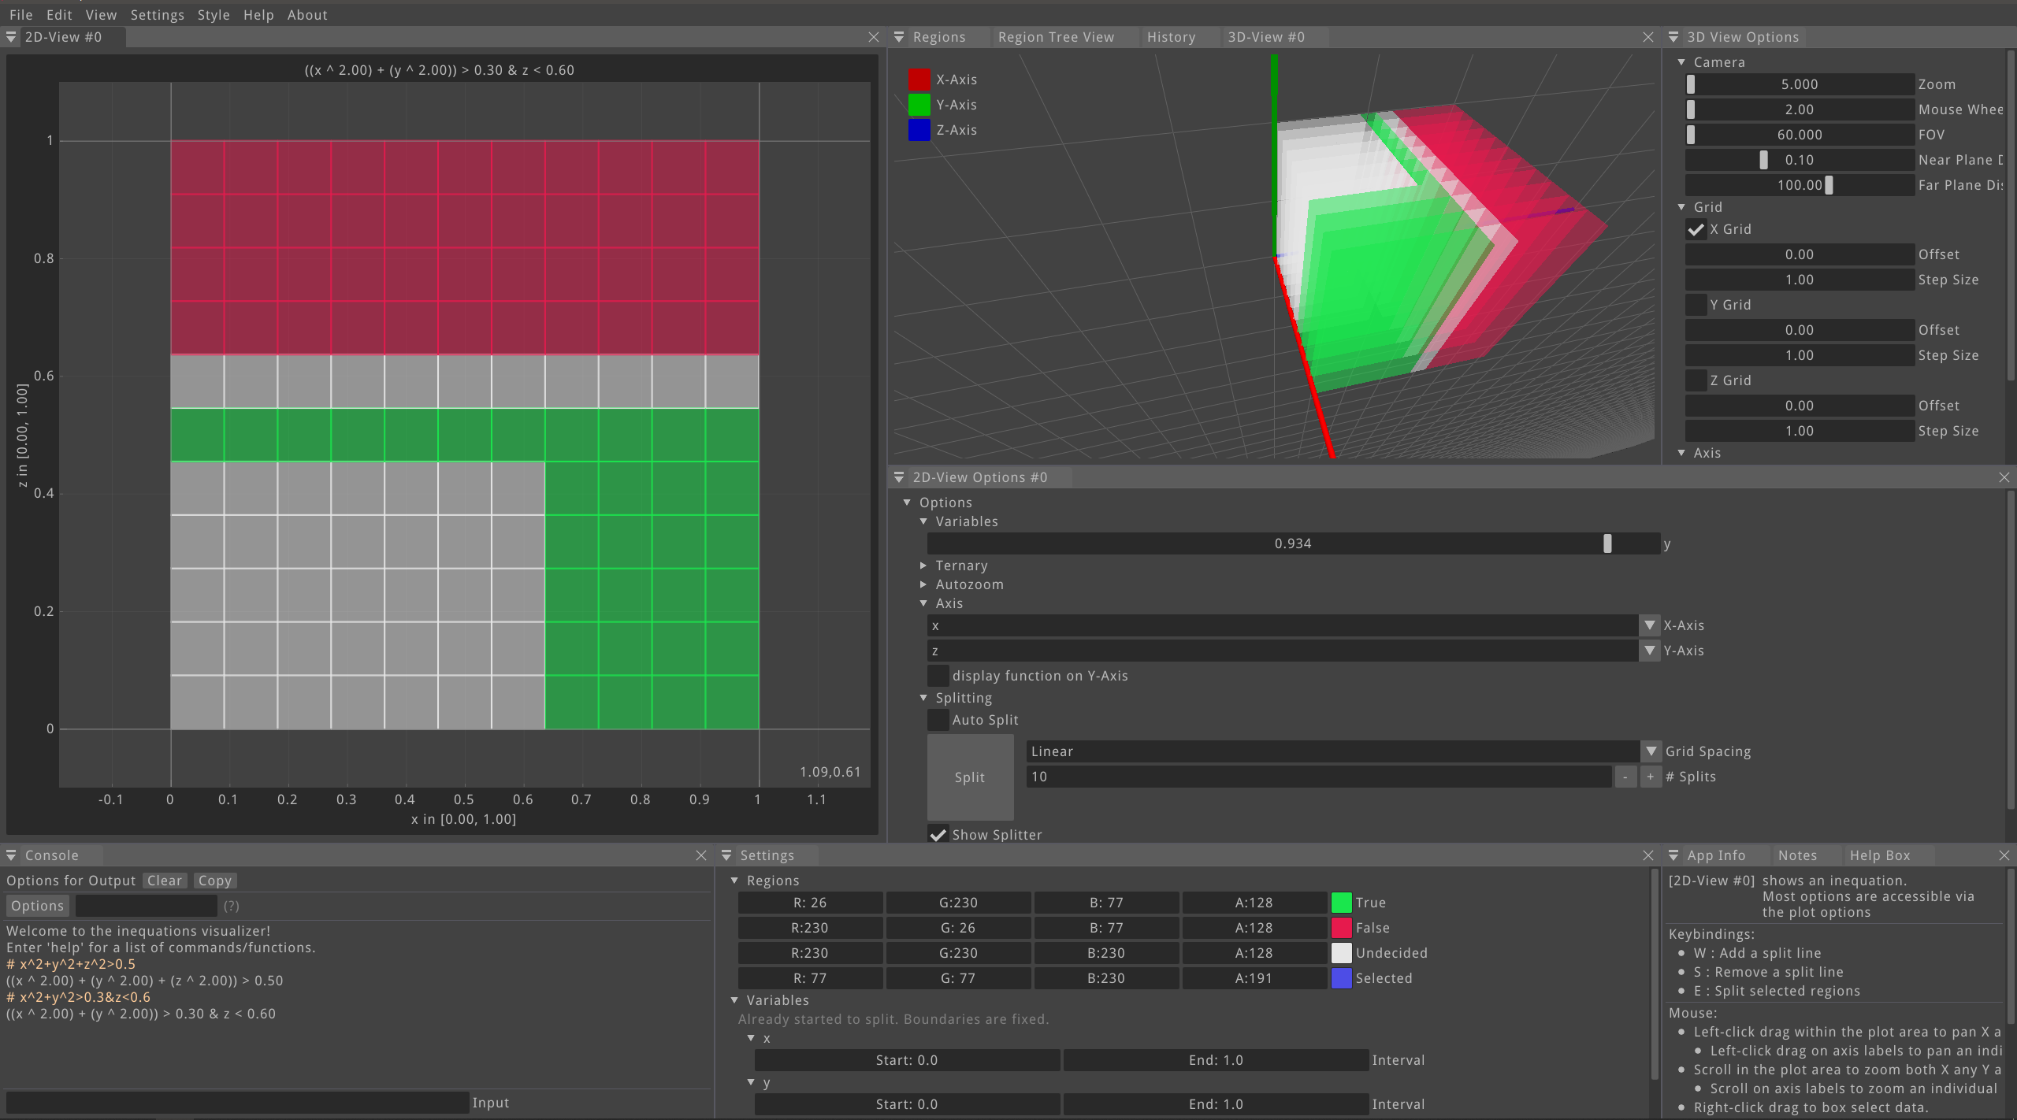Open the Grid Spacing Linear dropdown
This screenshot has width=2017, height=1120.
pyautogui.click(x=1651, y=751)
